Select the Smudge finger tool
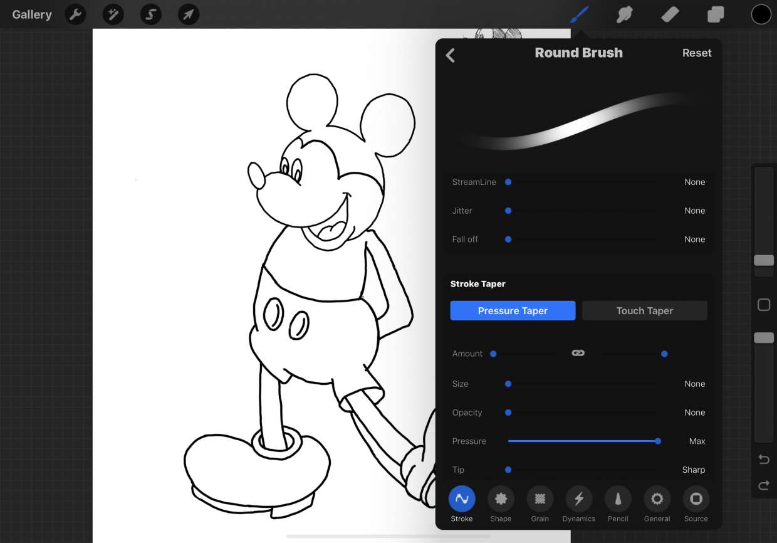The image size is (777, 543). coord(625,14)
